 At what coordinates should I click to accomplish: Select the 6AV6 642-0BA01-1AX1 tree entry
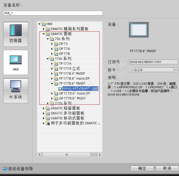click(x=81, y=89)
